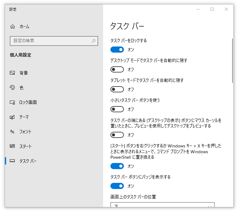238x211 pixels.
Task: Click the タスク バー sidebar icon
Action: click(x=12, y=161)
